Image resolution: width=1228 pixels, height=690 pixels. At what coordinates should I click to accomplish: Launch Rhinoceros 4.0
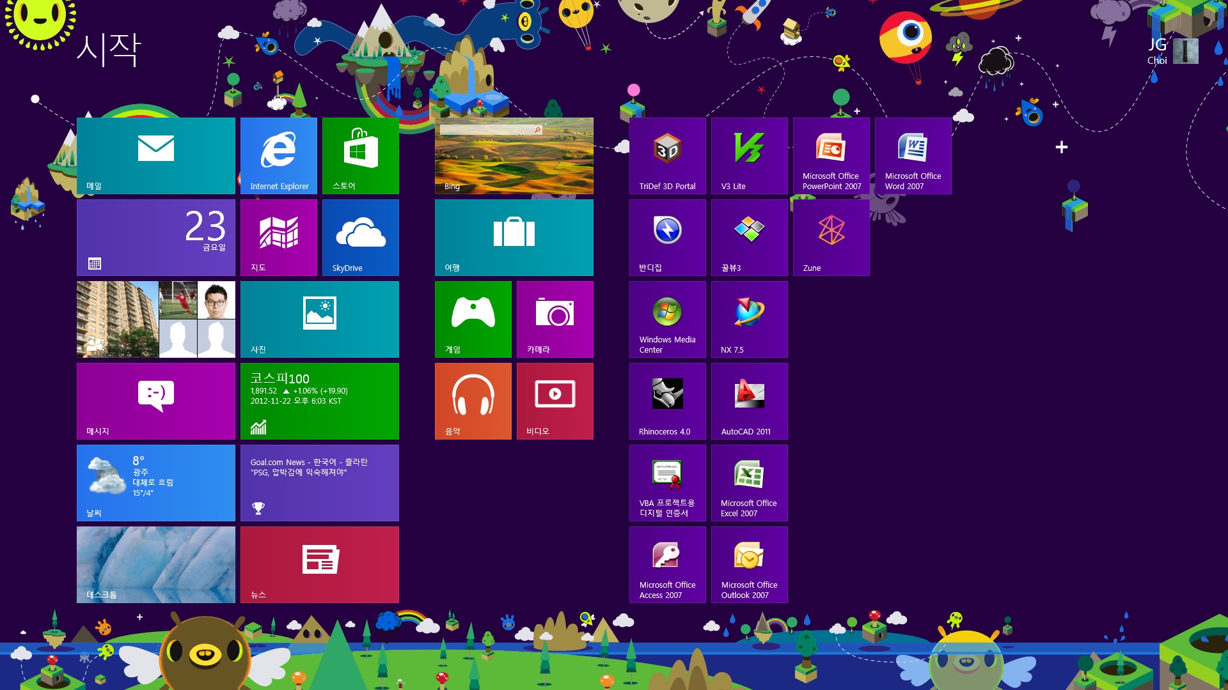coord(668,401)
